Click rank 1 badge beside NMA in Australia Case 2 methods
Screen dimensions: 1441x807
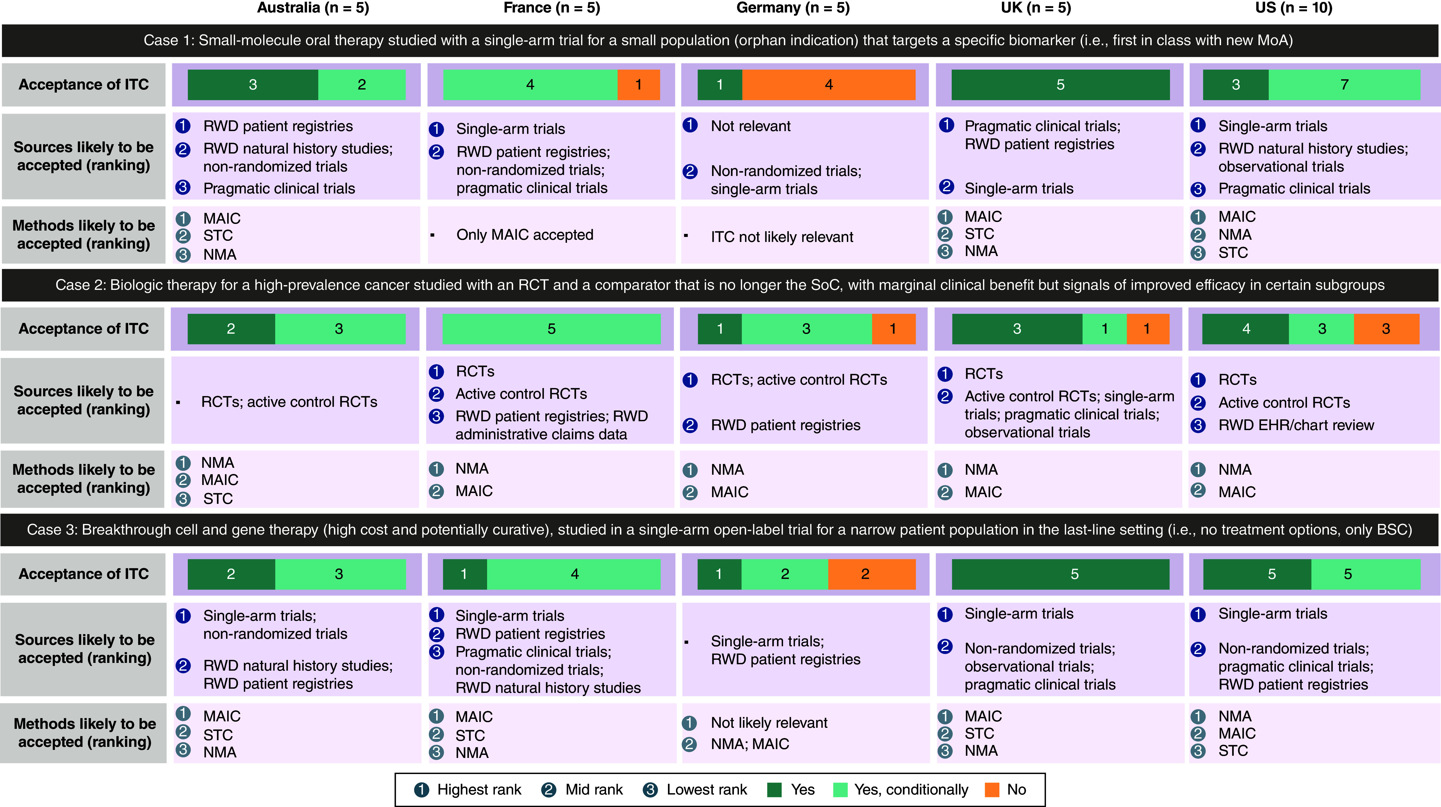(x=183, y=463)
